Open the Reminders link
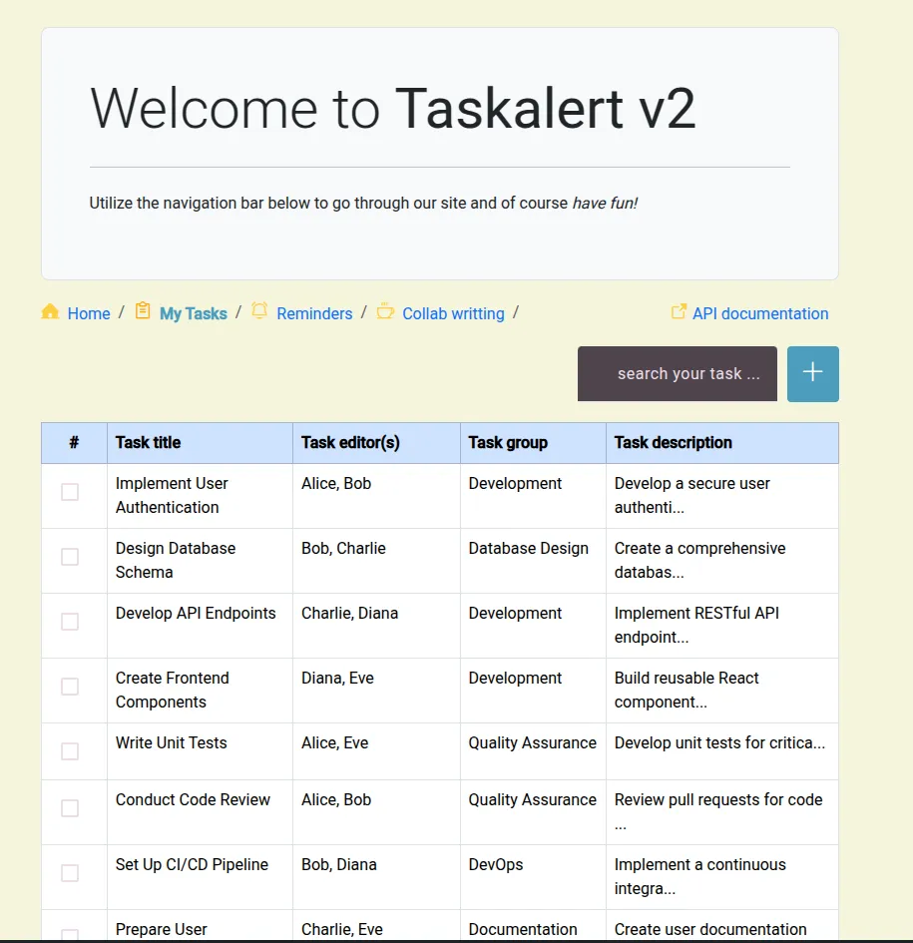The image size is (913, 943). pos(314,313)
